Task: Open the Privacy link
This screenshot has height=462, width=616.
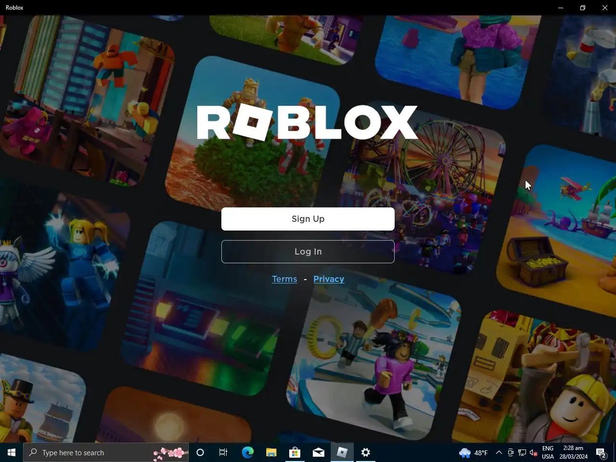Action: pyautogui.click(x=329, y=279)
